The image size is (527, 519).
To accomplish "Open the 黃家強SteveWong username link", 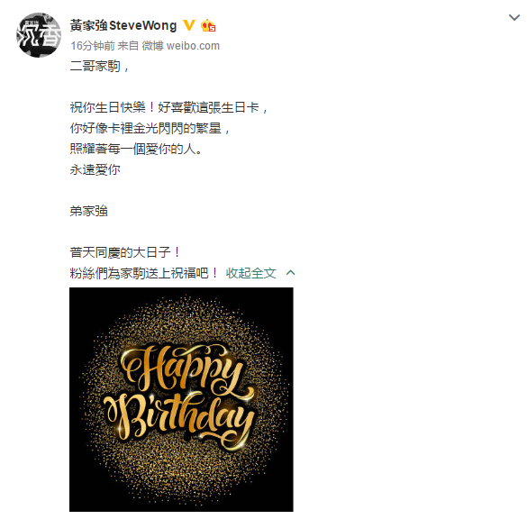I will click(123, 25).
